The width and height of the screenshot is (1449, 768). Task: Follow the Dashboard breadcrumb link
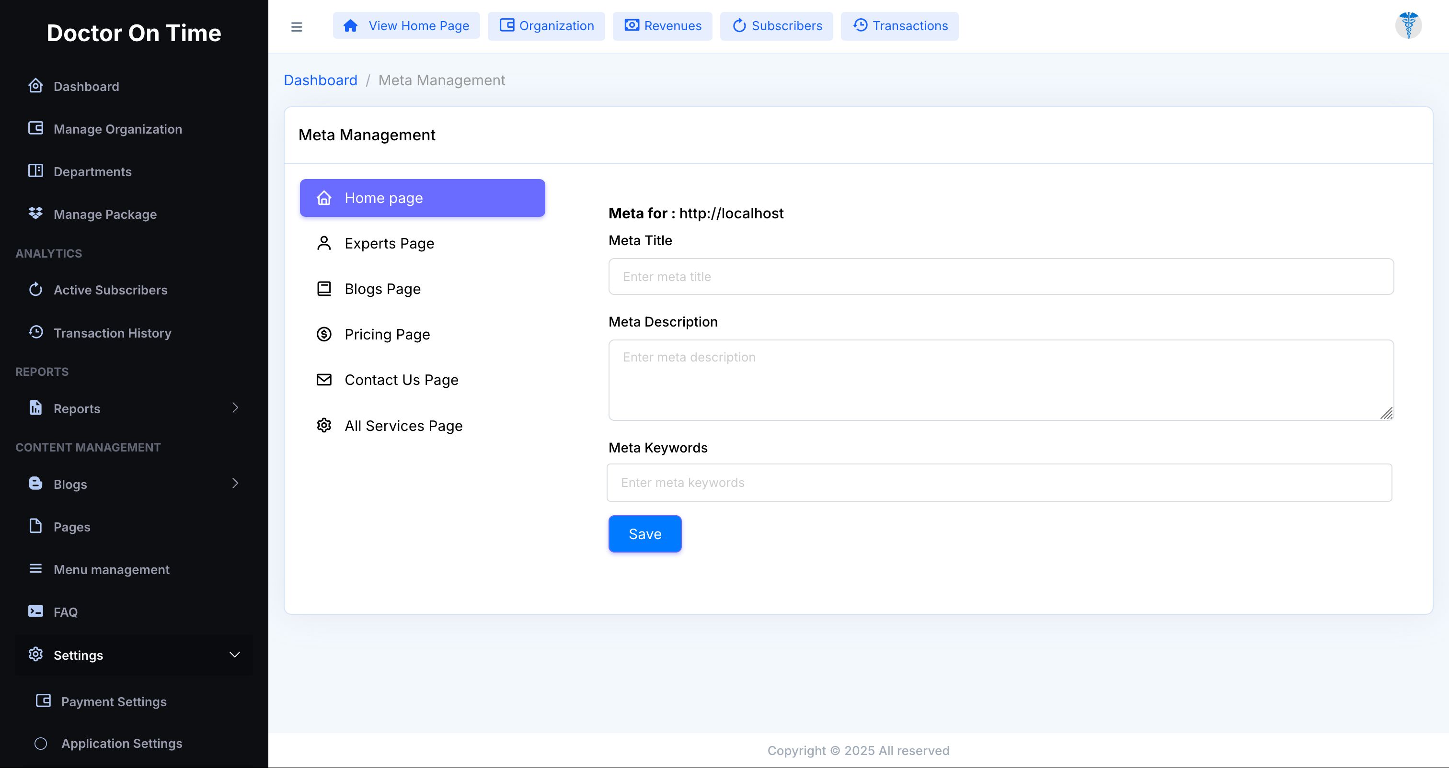(320, 80)
